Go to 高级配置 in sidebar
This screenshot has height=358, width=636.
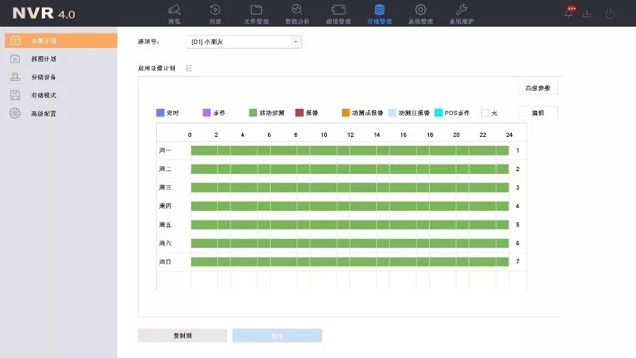43,114
